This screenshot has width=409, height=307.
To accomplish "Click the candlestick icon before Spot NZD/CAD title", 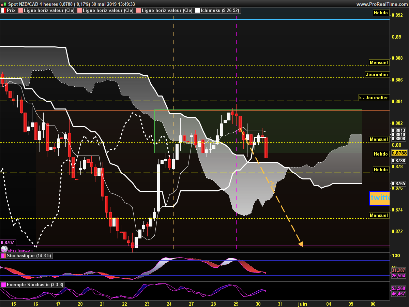I will tap(4, 4).
